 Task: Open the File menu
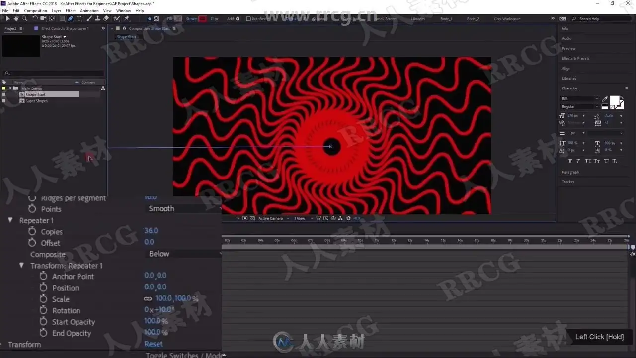click(5, 11)
